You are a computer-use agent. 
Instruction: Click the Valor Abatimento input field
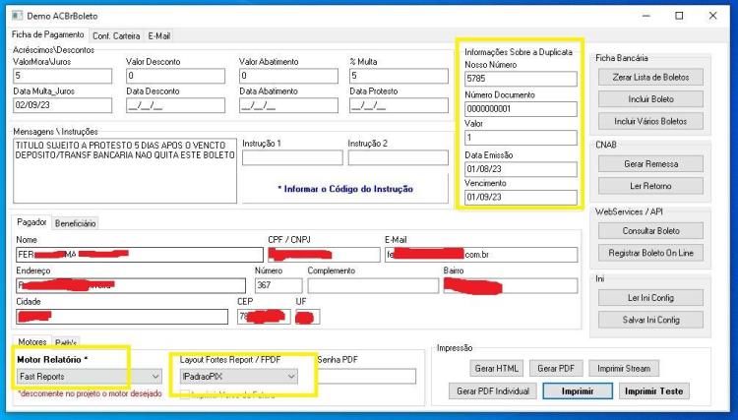point(288,76)
